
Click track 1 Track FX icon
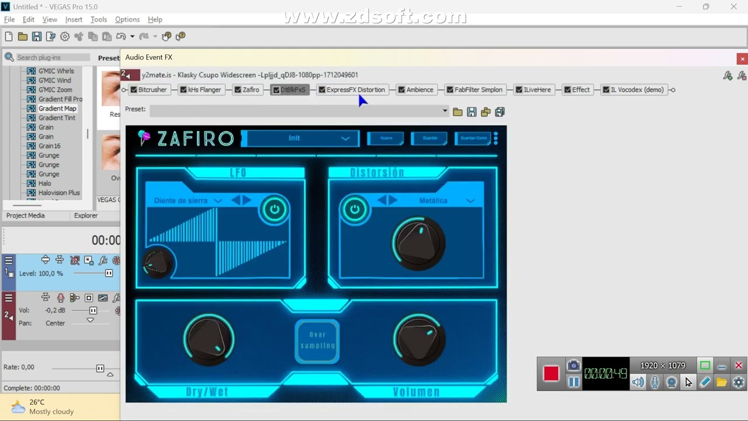(x=103, y=260)
